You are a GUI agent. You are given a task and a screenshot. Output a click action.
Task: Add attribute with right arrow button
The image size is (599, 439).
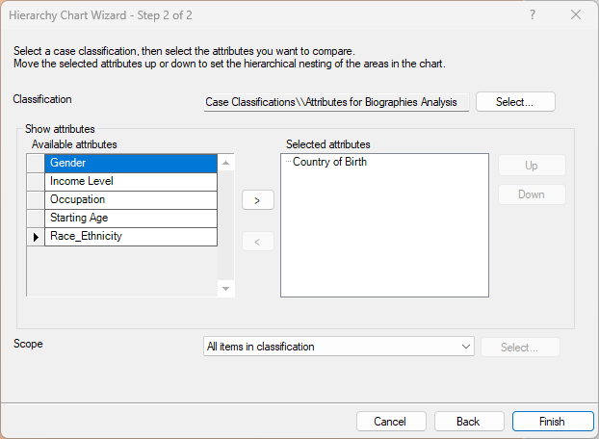(257, 200)
